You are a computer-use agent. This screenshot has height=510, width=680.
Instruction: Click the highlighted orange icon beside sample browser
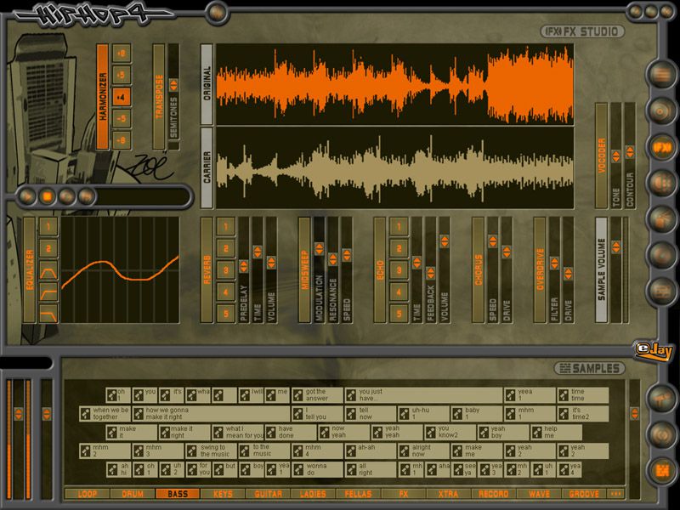pyautogui.click(x=660, y=469)
